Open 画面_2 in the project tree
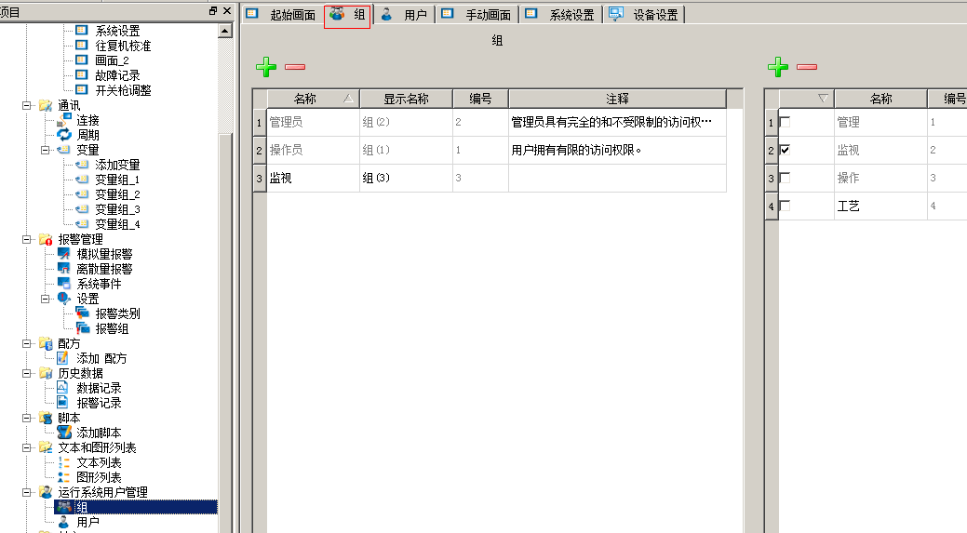 pyautogui.click(x=112, y=60)
